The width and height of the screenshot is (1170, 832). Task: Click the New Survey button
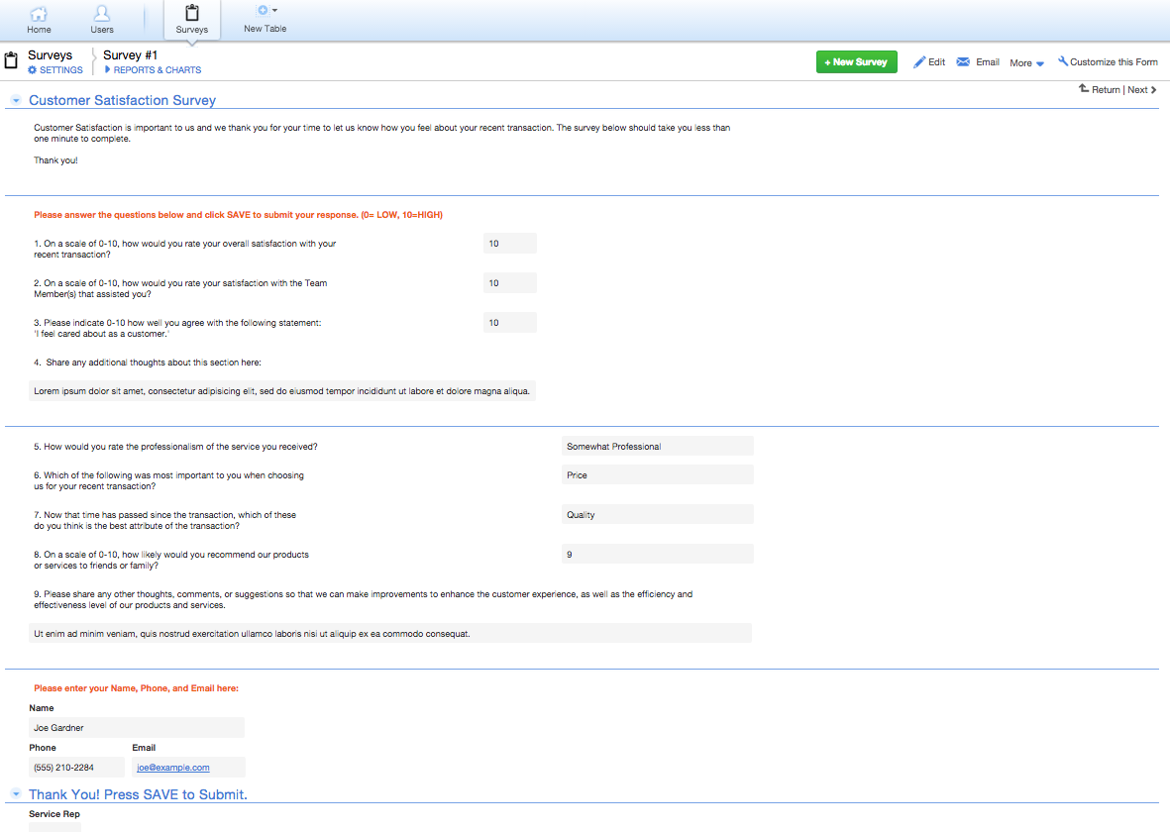[x=857, y=62]
